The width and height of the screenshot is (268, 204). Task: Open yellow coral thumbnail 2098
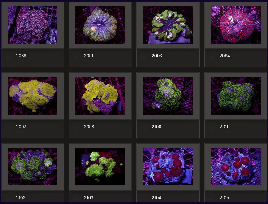click(100, 96)
